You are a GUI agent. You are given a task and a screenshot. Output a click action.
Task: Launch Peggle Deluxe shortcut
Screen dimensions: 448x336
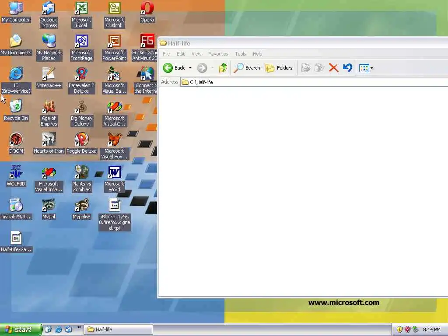[81, 143]
